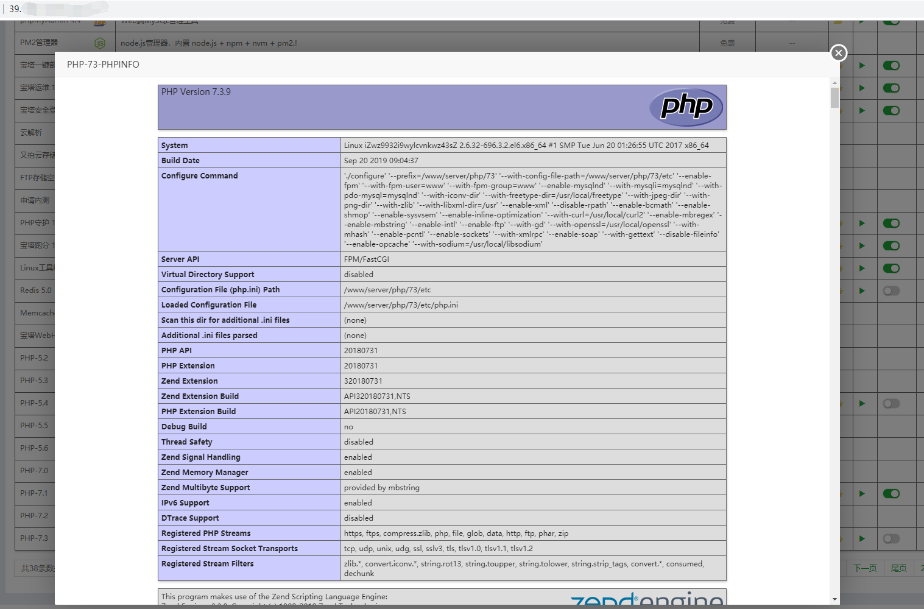Screen dimensions: 924x609
Task: Click the PHP logo in the version header
Action: click(686, 107)
